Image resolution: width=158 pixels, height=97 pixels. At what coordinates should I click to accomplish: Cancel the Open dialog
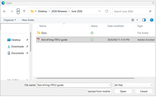[x=144, y=91]
